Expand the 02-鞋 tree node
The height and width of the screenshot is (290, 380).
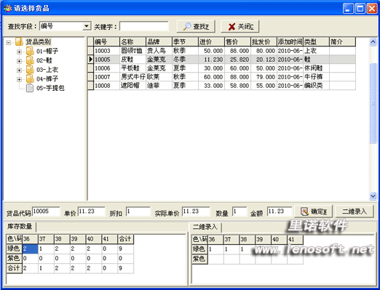19,61
